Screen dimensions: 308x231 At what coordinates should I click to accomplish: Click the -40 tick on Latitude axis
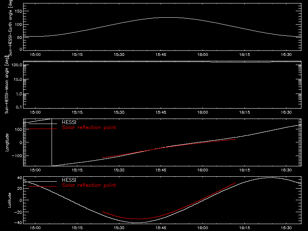pyautogui.click(x=18, y=223)
